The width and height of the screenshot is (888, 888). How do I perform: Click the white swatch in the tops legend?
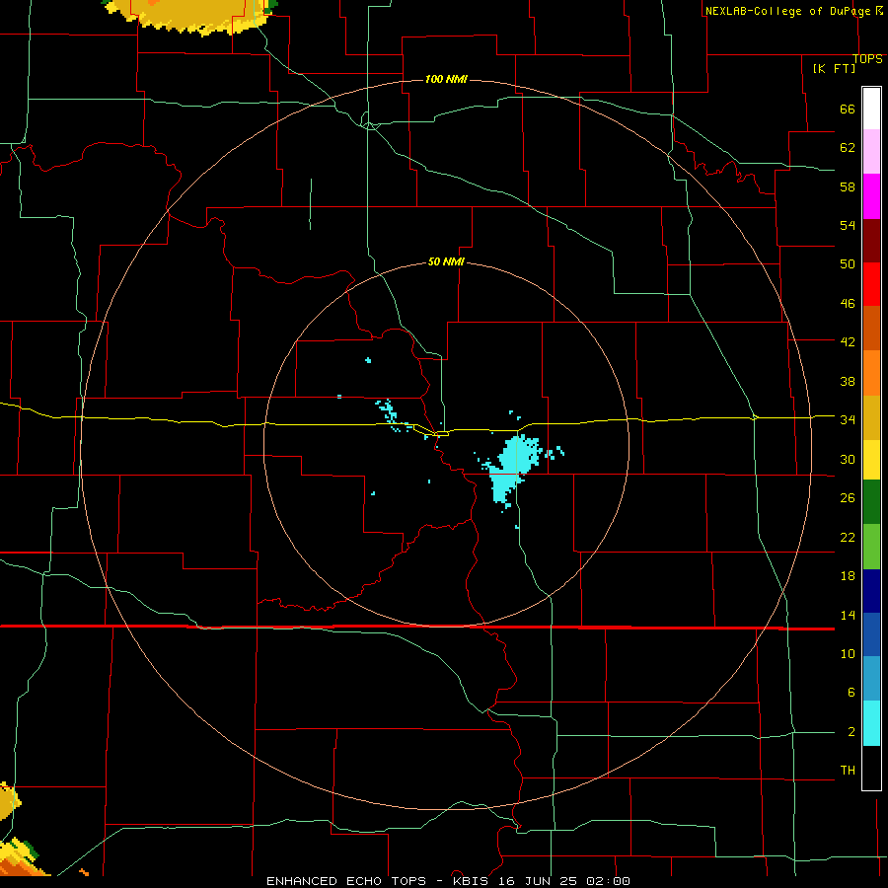click(871, 109)
